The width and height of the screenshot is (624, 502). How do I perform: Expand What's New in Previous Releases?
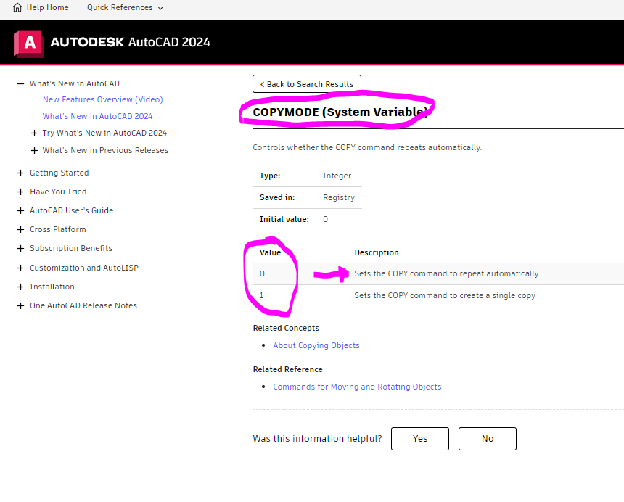[34, 150]
